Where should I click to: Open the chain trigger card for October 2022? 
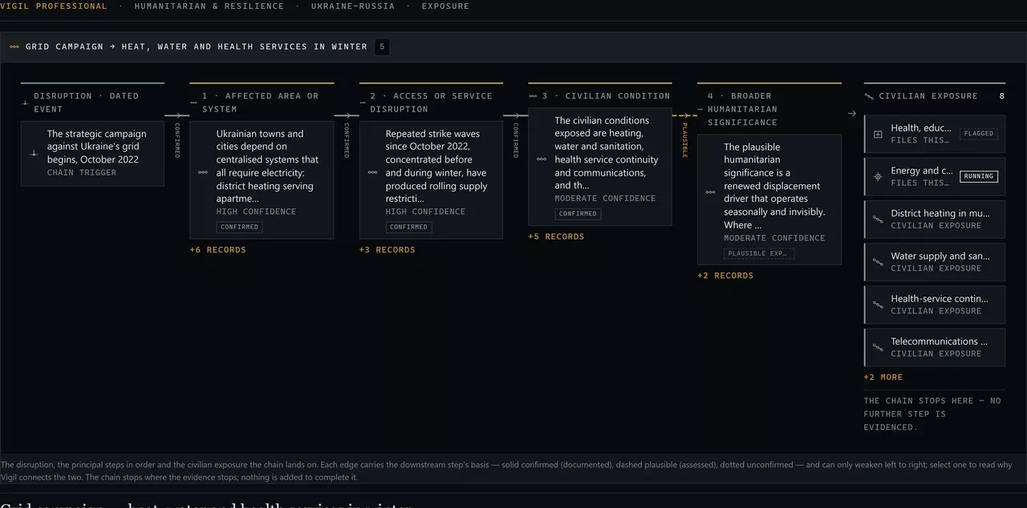tap(92, 153)
